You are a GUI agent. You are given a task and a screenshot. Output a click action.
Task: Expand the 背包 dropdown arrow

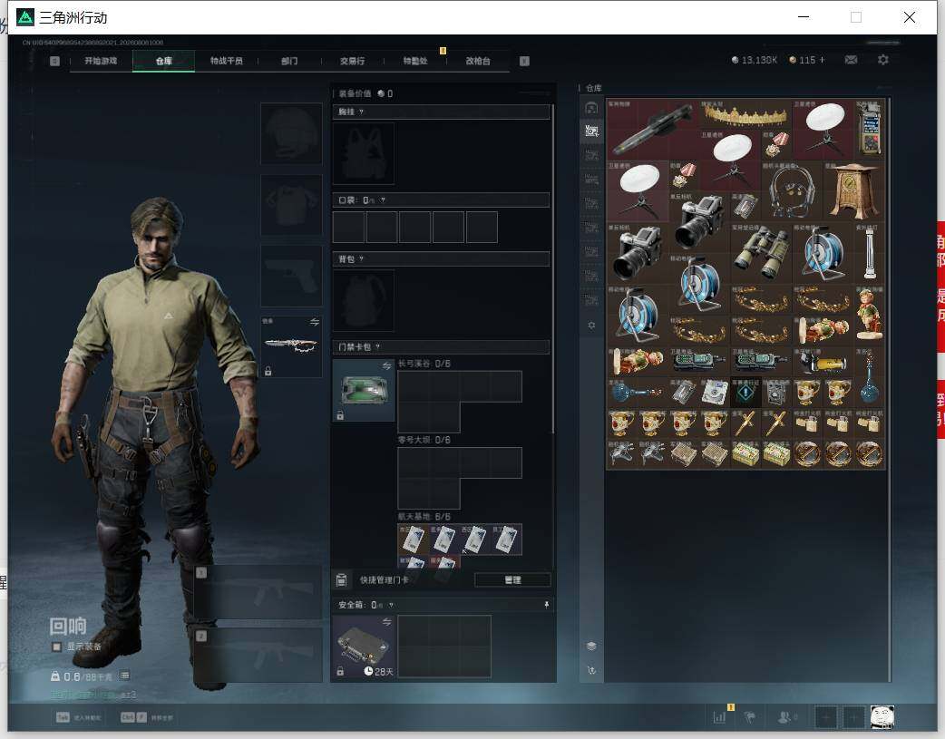(x=361, y=259)
